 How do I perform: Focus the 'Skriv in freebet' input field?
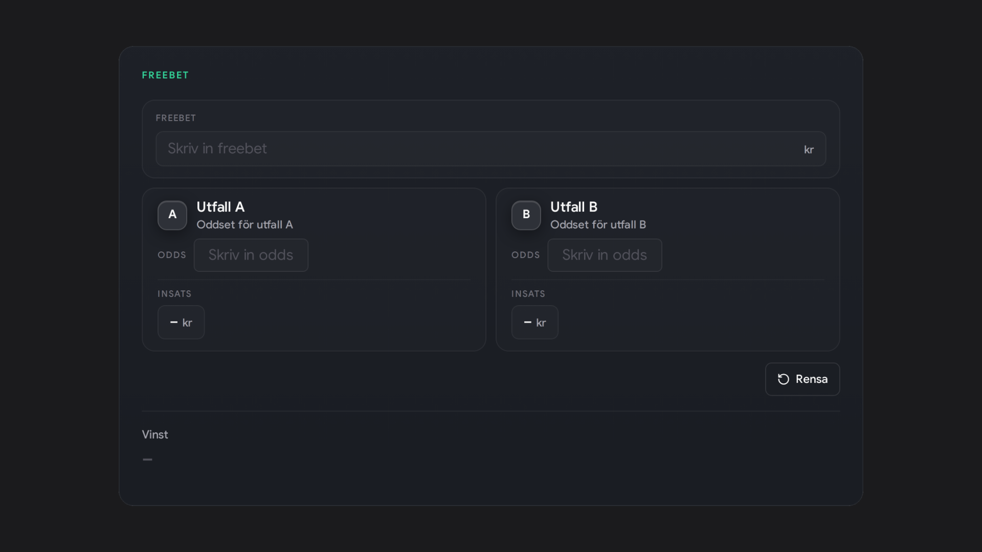[491, 149]
